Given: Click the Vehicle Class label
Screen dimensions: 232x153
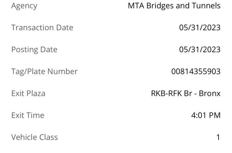Looking at the screenshot, I should (x=35, y=137).
